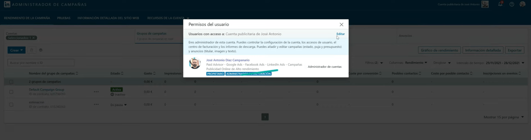The width and height of the screenshot is (531, 140).
Task: Open the Crear dropdown button
Action: [x=16, y=50]
